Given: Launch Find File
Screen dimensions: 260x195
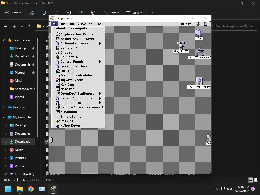Looking at the screenshot, I should tap(78, 71).
